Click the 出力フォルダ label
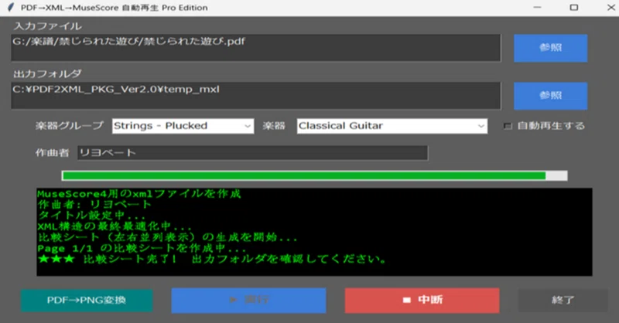 [47, 73]
